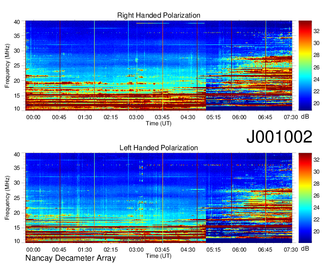The height and width of the screenshot is (264, 325).
Task: Click the 05:15 time tick on the left-handed plot
Action: [x=214, y=250]
